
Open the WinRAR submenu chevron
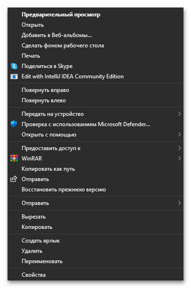[x=179, y=159]
